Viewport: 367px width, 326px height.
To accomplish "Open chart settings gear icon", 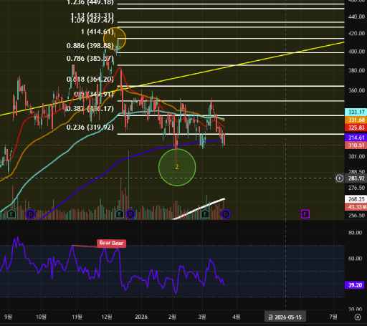I will click(358, 317).
